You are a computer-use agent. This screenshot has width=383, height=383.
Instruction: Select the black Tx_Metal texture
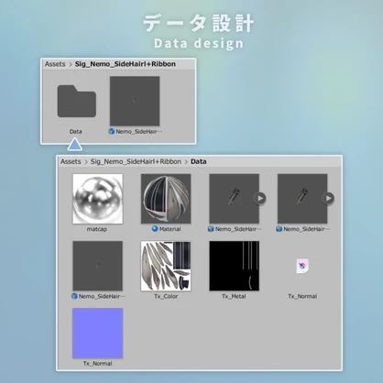(x=235, y=266)
